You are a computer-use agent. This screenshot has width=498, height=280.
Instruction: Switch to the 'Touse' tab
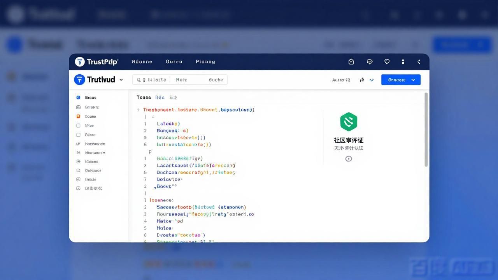(x=144, y=98)
